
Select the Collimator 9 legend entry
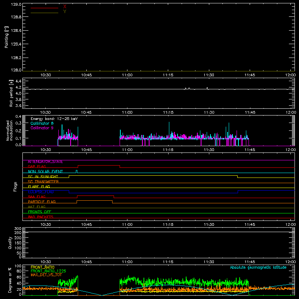42,128
